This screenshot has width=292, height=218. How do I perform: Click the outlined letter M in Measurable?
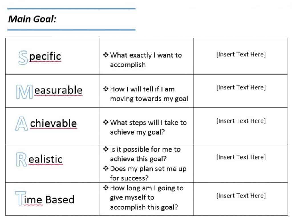pos(25,91)
